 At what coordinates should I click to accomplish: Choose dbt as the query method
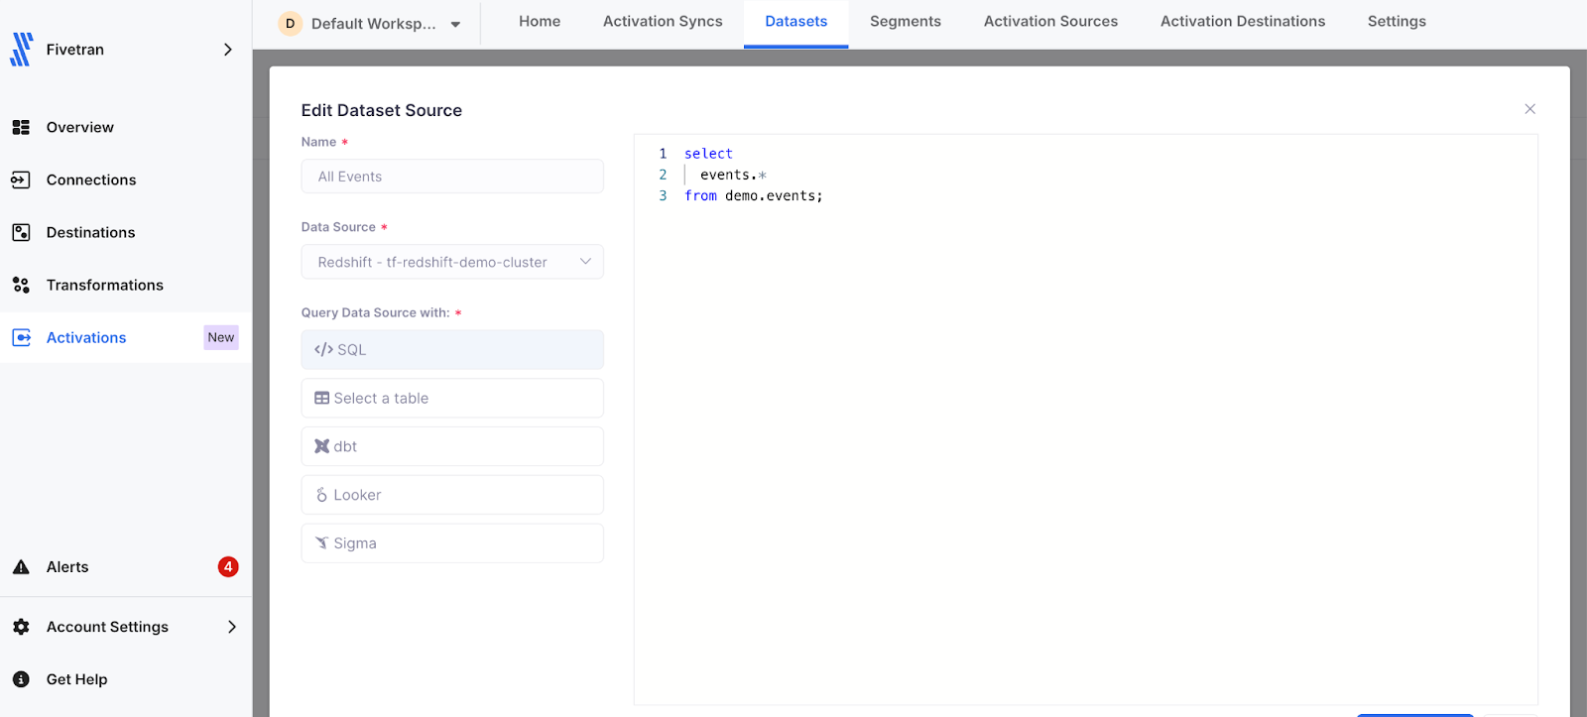coord(452,446)
